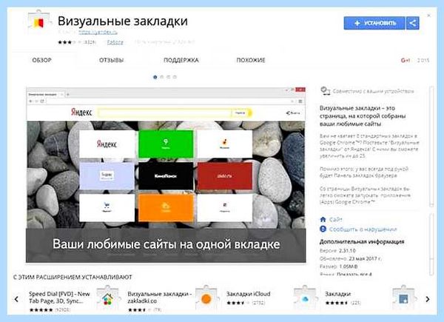Image resolution: width=444 pixels, height=322 pixels.
Task: Select the second screenshot carousel dot
Action: click(x=161, y=77)
